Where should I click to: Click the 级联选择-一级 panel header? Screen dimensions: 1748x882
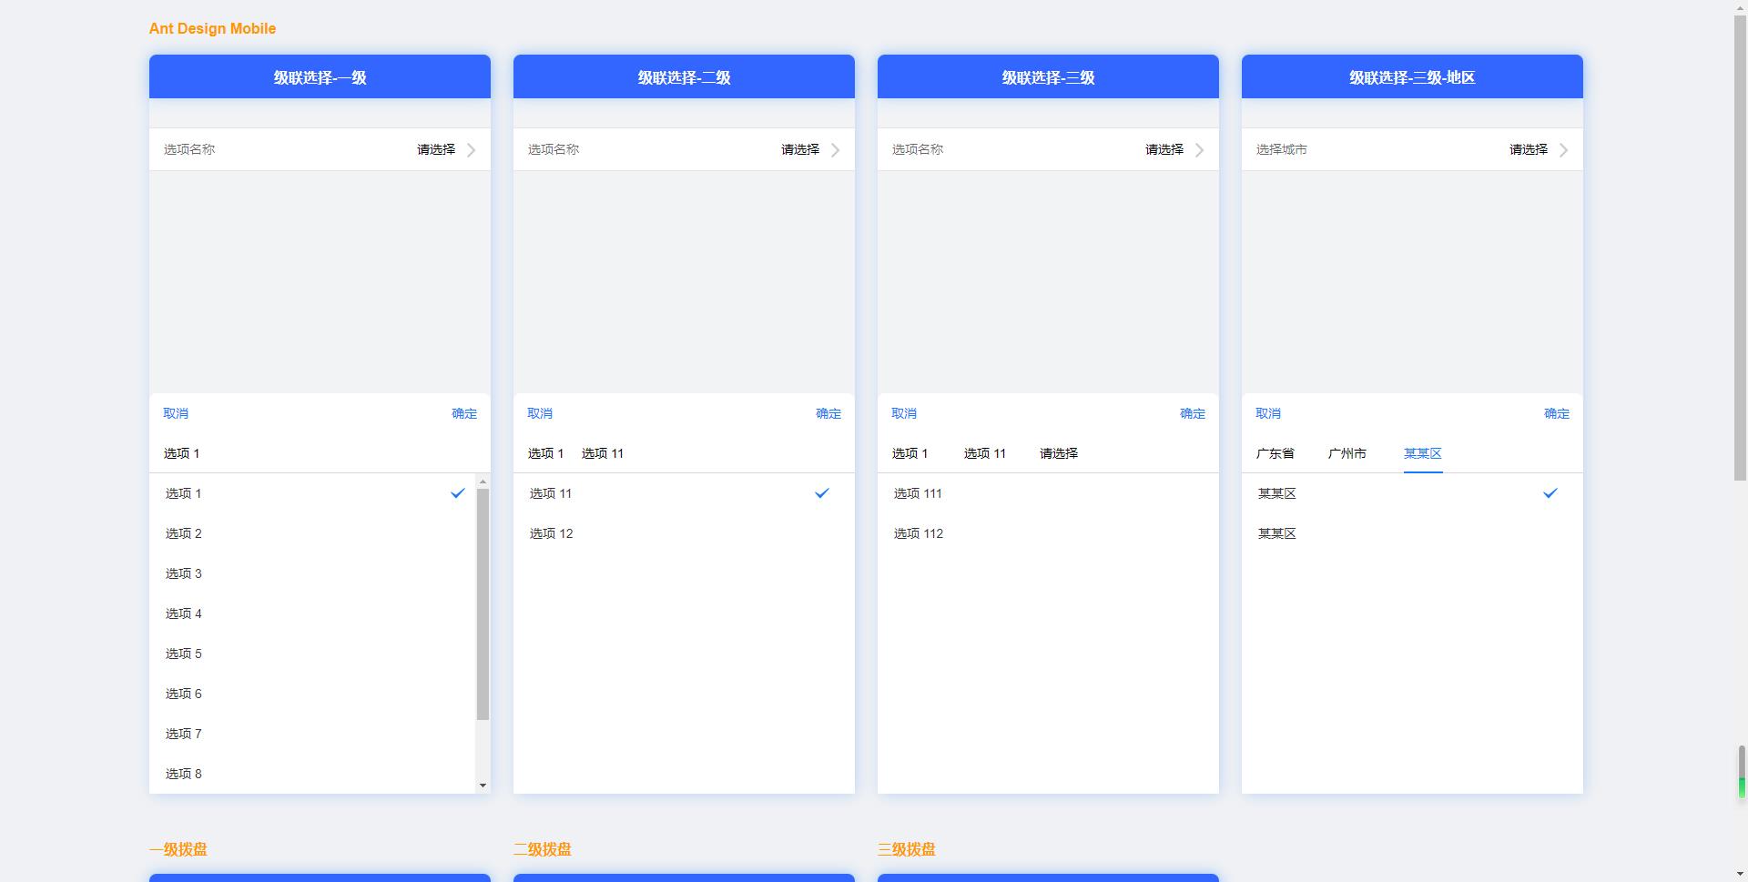pos(320,76)
